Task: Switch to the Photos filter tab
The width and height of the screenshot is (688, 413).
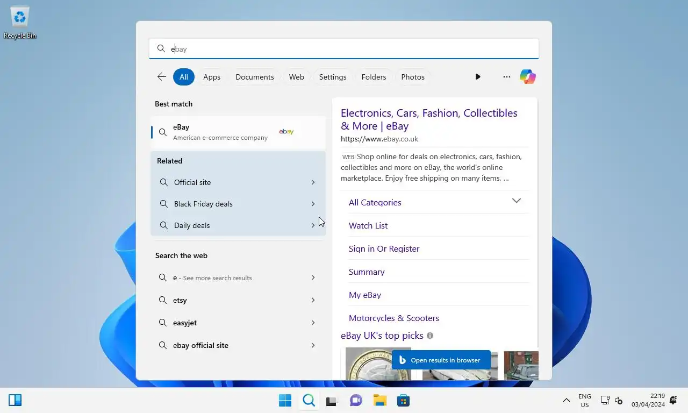Action: click(x=413, y=77)
